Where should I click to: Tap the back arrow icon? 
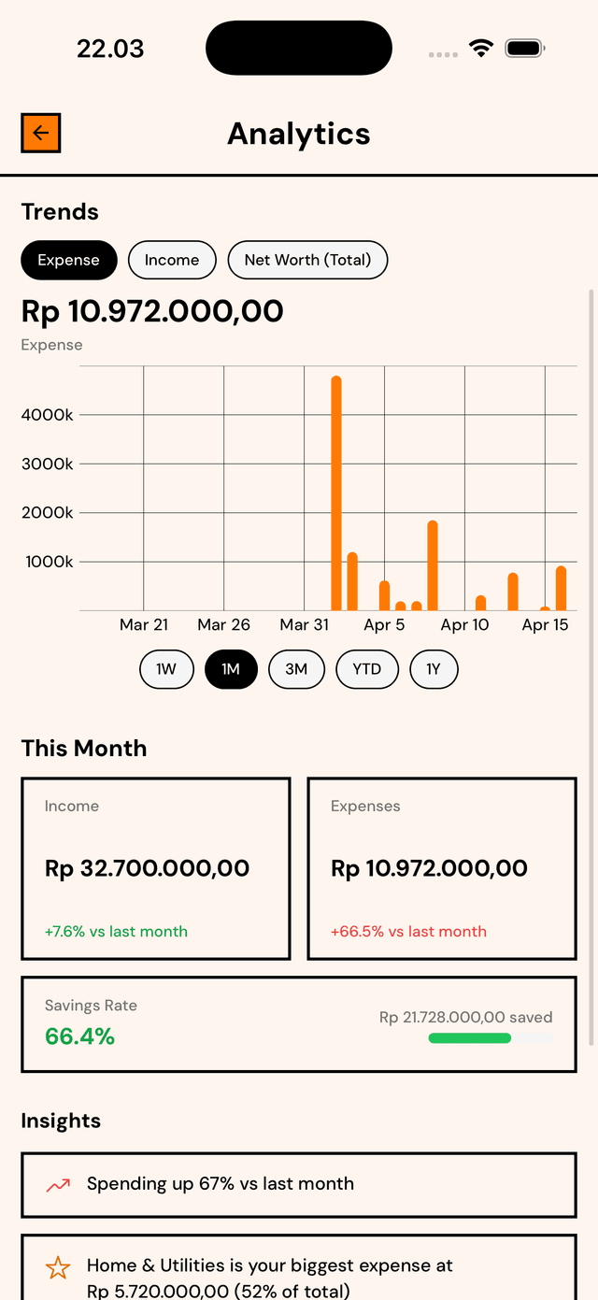[40, 133]
